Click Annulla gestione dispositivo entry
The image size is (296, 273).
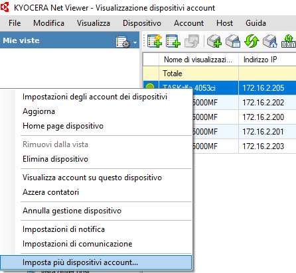click(72, 211)
